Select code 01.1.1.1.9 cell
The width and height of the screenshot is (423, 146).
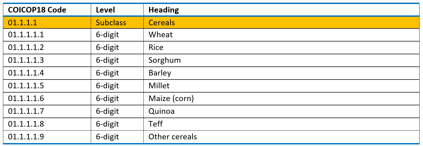(47, 137)
